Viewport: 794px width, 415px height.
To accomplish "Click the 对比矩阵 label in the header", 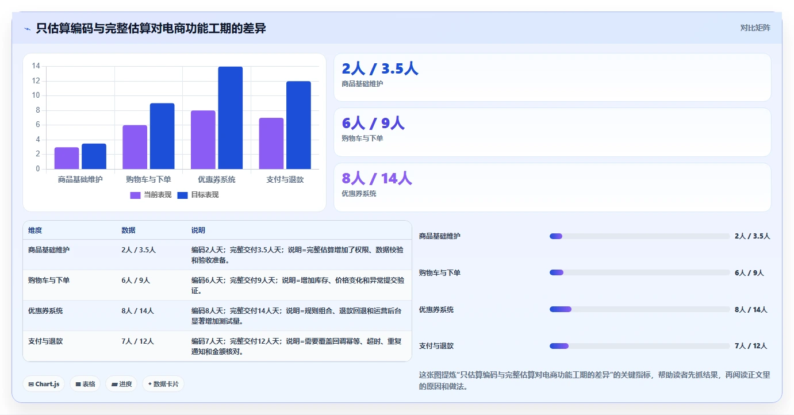I will coord(755,28).
